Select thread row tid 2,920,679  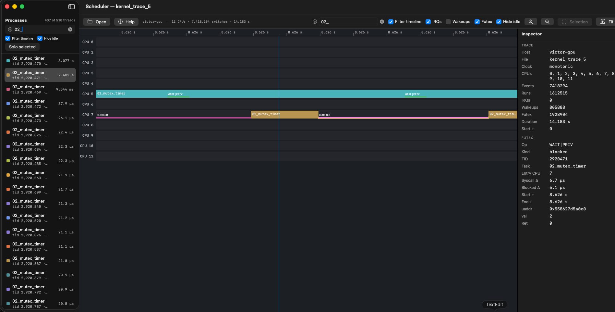click(x=40, y=275)
